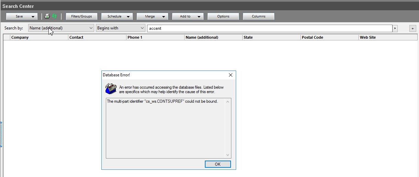419x177 pixels.
Task: Click the plus button to add criteria
Action: pyautogui.click(x=412, y=28)
